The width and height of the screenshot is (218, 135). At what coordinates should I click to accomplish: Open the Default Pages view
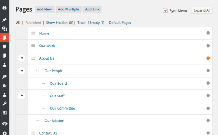click(x=120, y=22)
